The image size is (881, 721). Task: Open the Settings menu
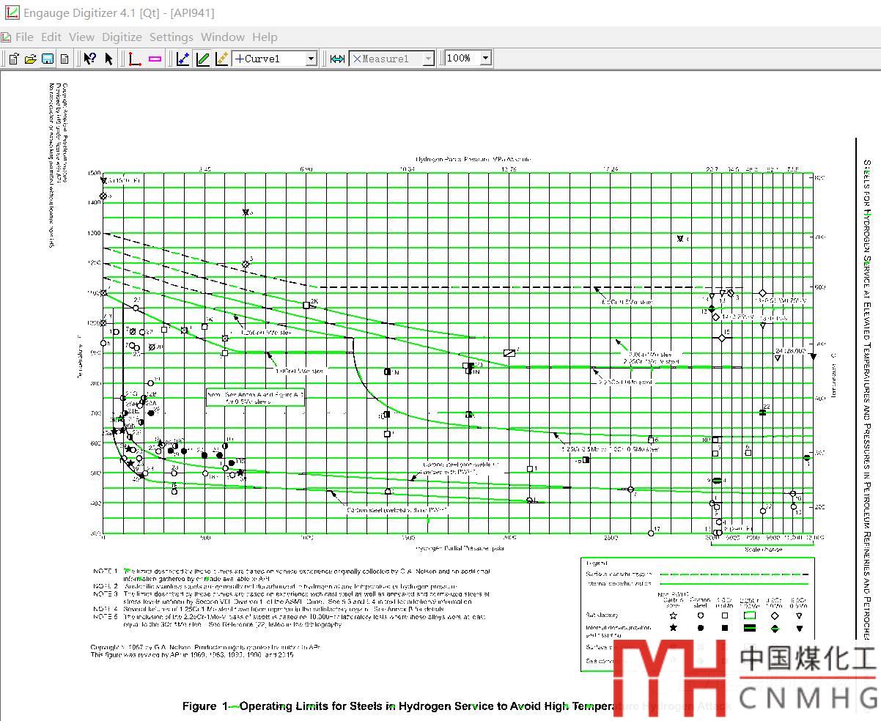tap(171, 37)
